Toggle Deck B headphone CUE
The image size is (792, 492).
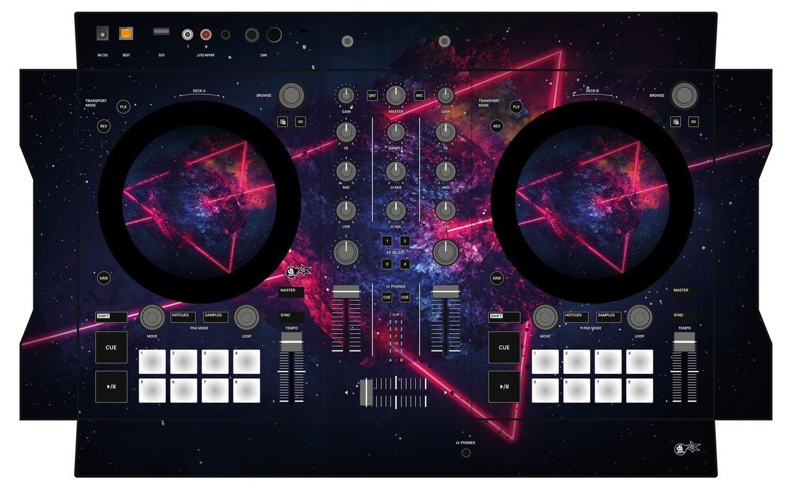[406, 297]
